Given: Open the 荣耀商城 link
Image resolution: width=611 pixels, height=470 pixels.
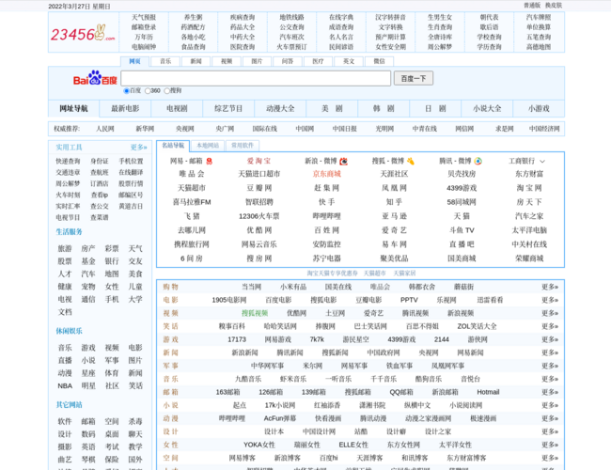Looking at the screenshot, I should click(529, 258).
